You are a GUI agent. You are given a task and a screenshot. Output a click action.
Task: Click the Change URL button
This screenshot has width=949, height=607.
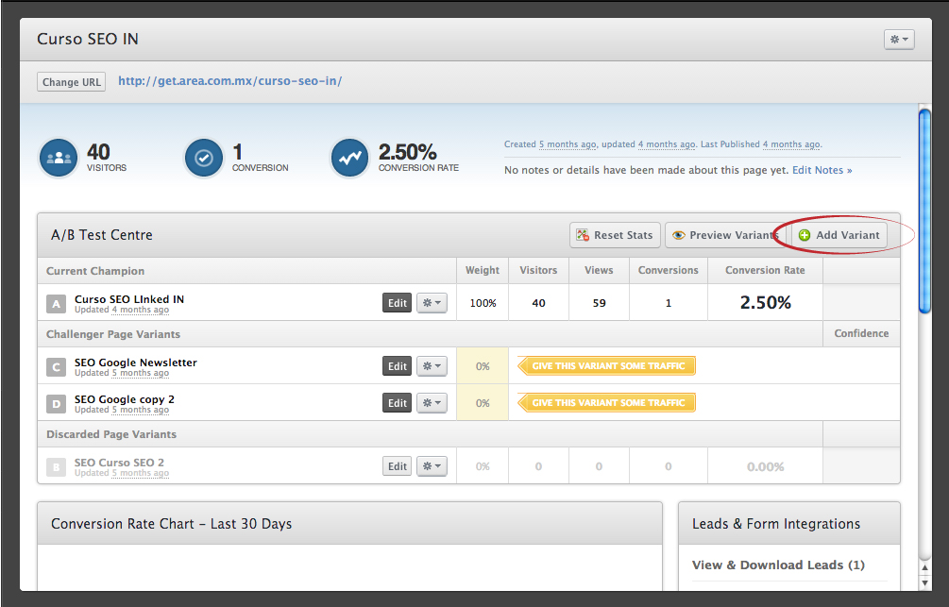(72, 82)
